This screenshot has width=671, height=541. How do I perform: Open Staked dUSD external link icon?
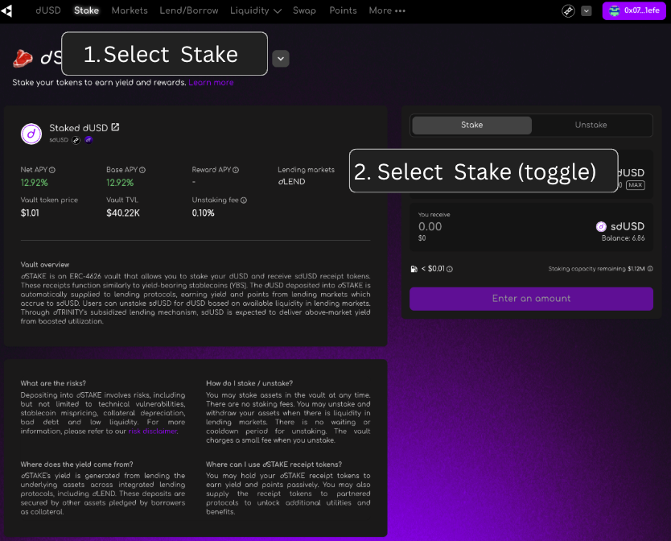pyautogui.click(x=115, y=127)
